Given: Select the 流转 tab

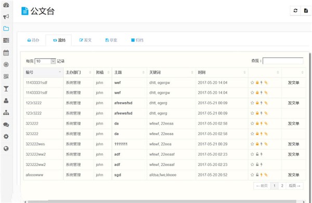Looking at the screenshot, I should pyautogui.click(x=59, y=40).
